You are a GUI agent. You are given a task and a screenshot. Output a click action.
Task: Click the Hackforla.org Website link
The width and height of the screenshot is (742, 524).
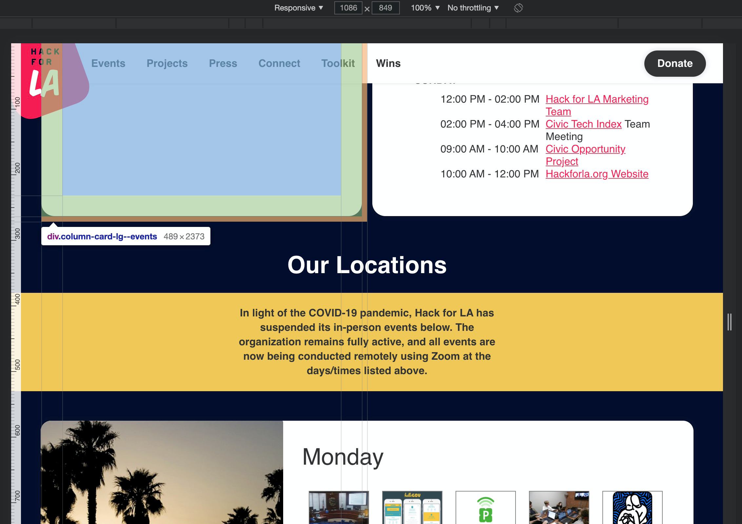click(x=596, y=174)
